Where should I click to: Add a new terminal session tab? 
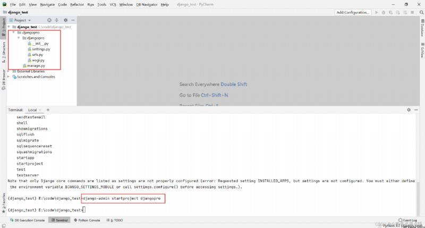48,110
